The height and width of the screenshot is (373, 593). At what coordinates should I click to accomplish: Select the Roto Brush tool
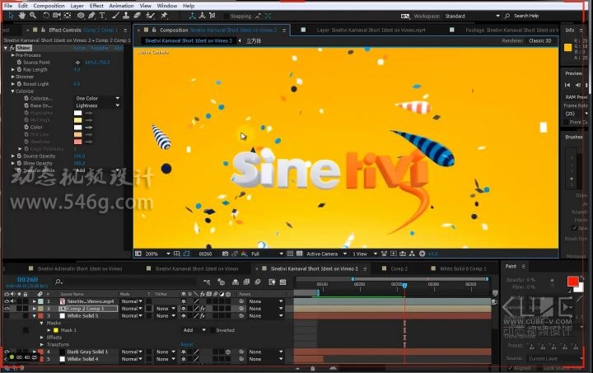[x=151, y=16]
